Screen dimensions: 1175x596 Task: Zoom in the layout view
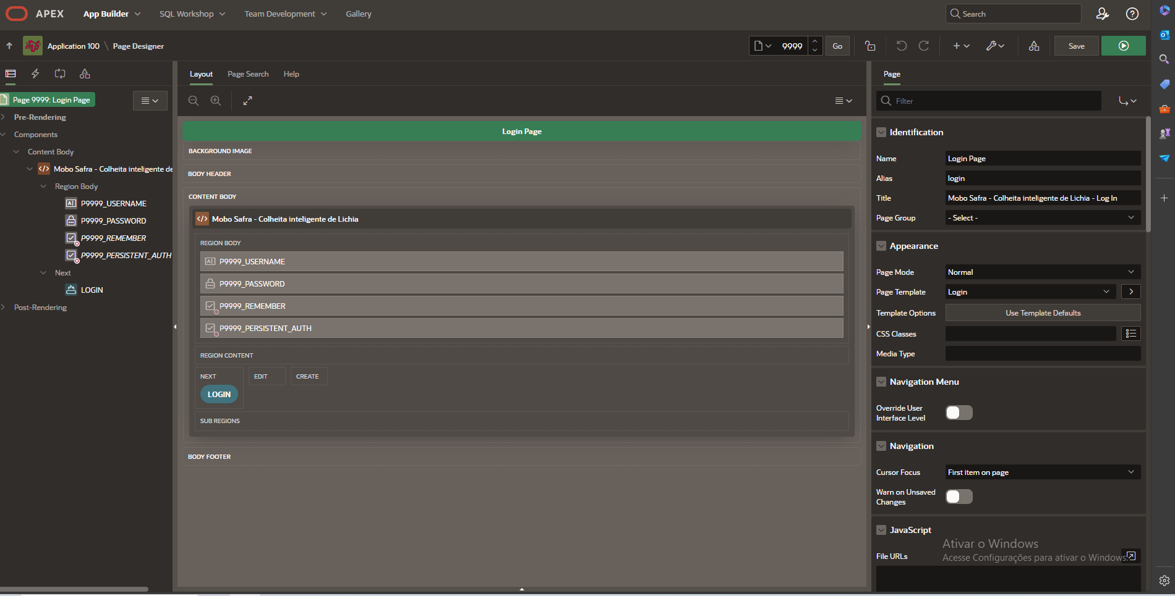pyautogui.click(x=216, y=100)
